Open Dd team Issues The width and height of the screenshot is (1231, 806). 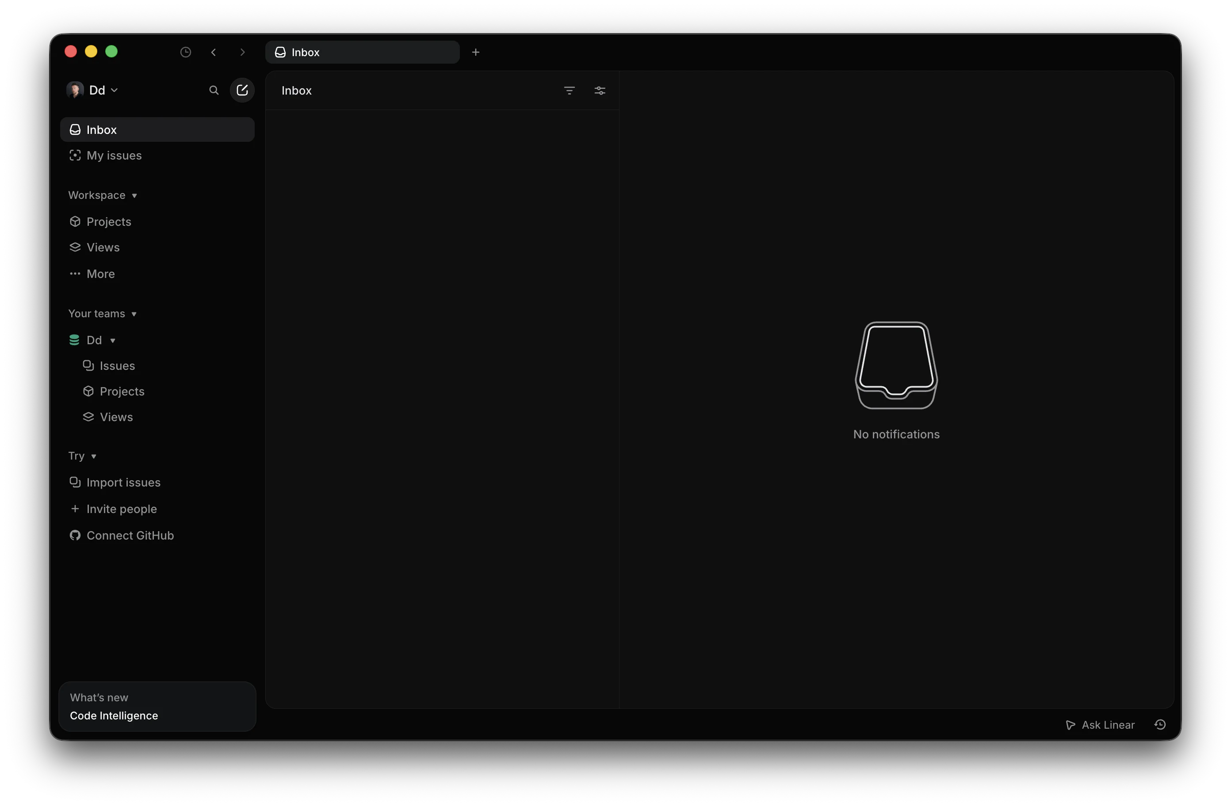[157, 366]
